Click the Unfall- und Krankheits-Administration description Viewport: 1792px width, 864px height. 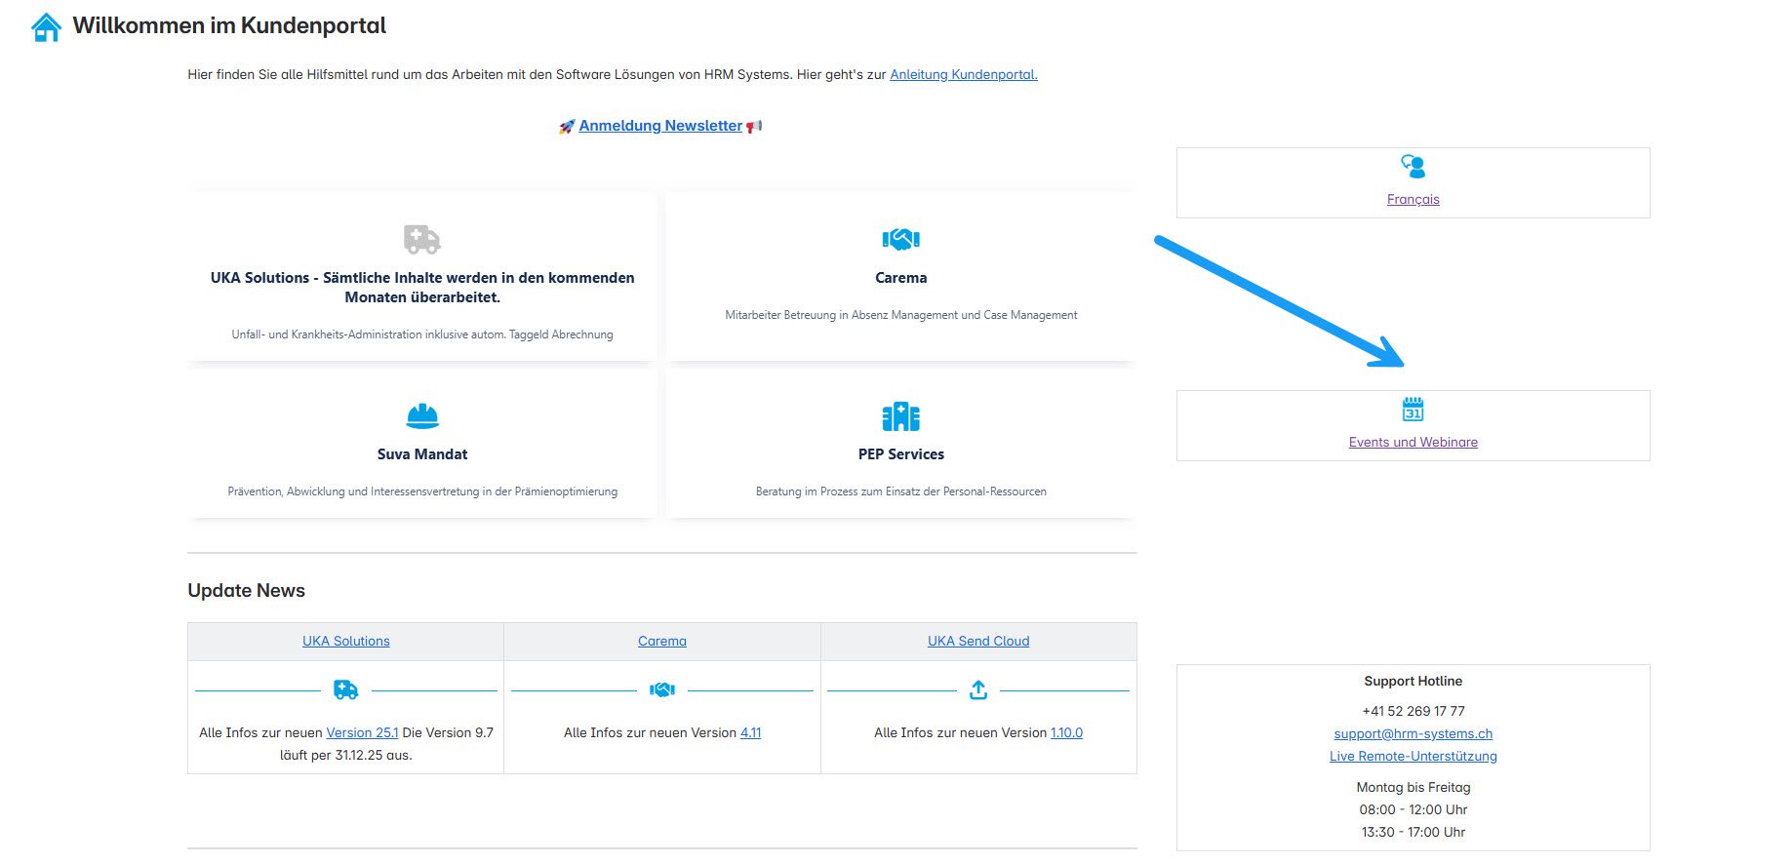pos(422,334)
